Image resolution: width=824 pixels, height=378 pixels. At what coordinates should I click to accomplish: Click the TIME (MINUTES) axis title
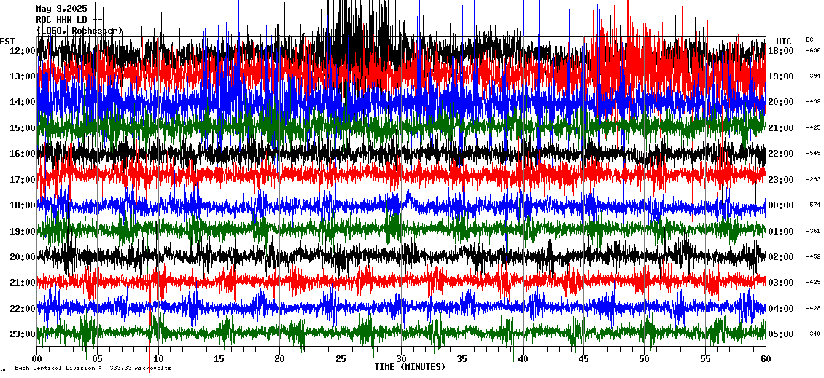pos(410,367)
